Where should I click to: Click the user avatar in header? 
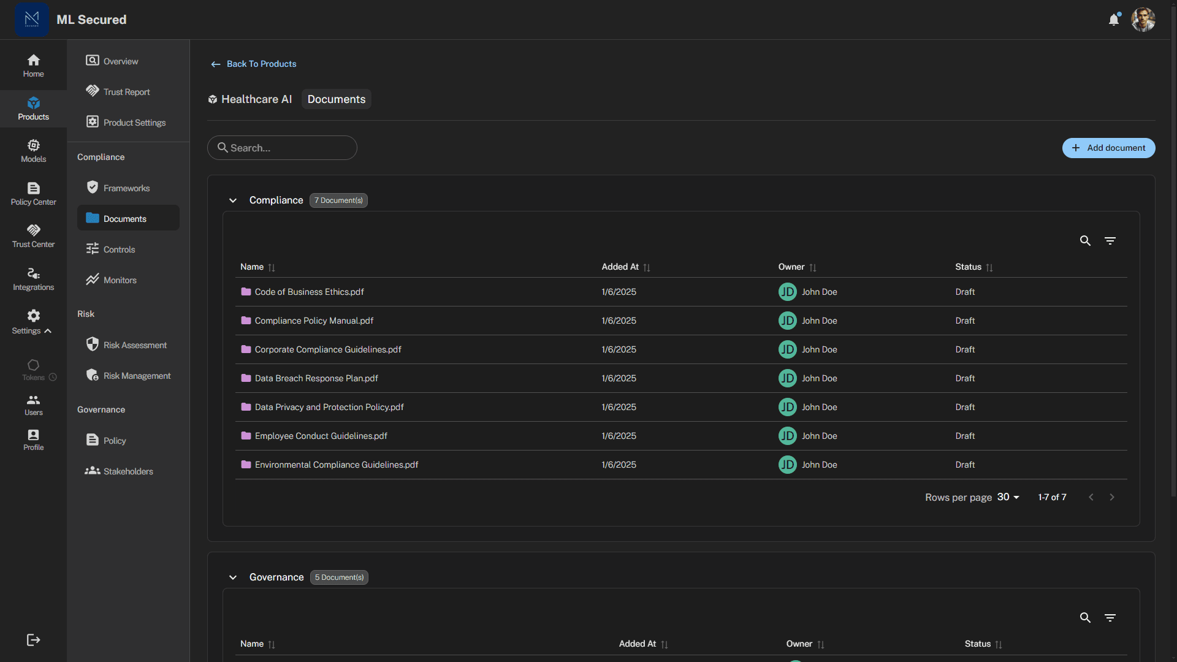pos(1143,20)
